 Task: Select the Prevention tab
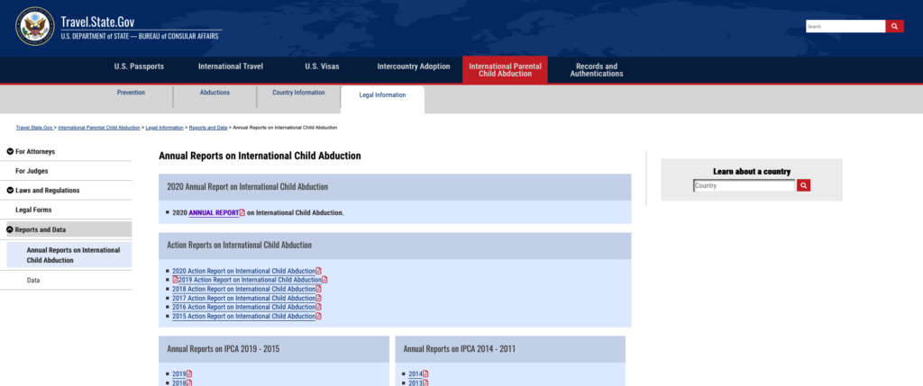pos(131,93)
